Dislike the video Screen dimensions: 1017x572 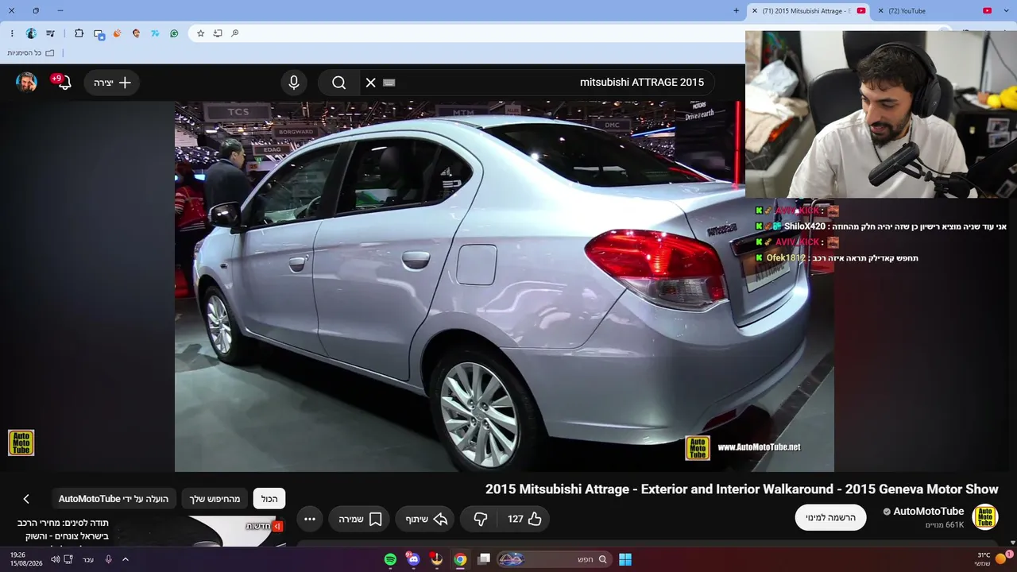coord(481,519)
